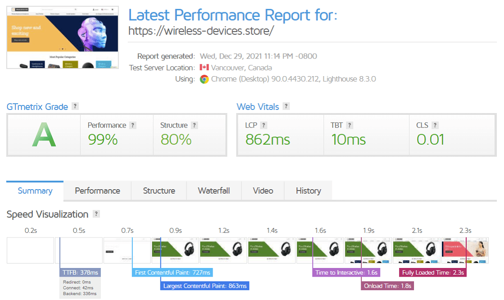
Task: Switch to the Performance tab
Action: click(97, 191)
